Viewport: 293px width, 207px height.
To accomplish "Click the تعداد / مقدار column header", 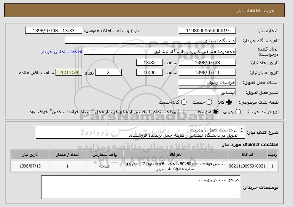I will [67, 155].
